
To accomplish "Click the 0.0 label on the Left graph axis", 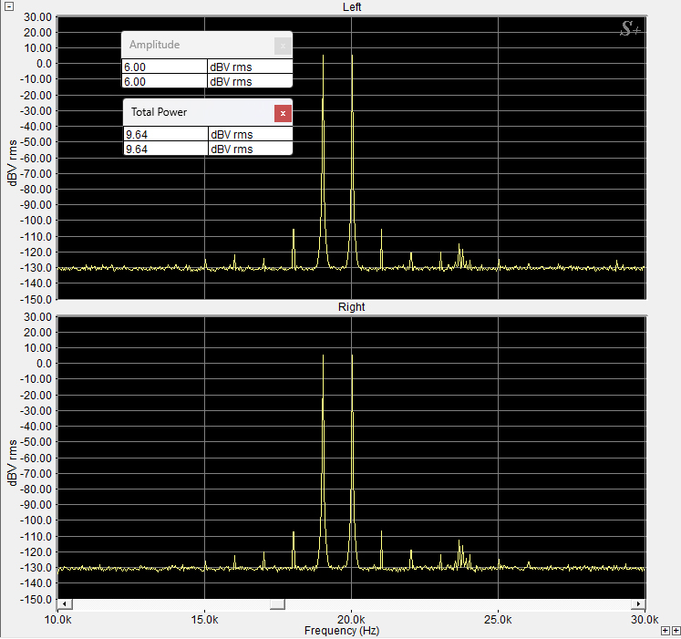I will click(44, 64).
